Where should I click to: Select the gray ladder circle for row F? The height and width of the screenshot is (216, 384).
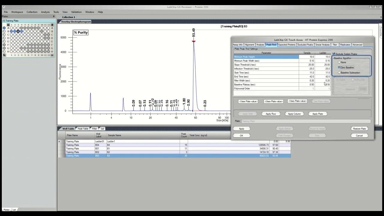tap(4, 45)
